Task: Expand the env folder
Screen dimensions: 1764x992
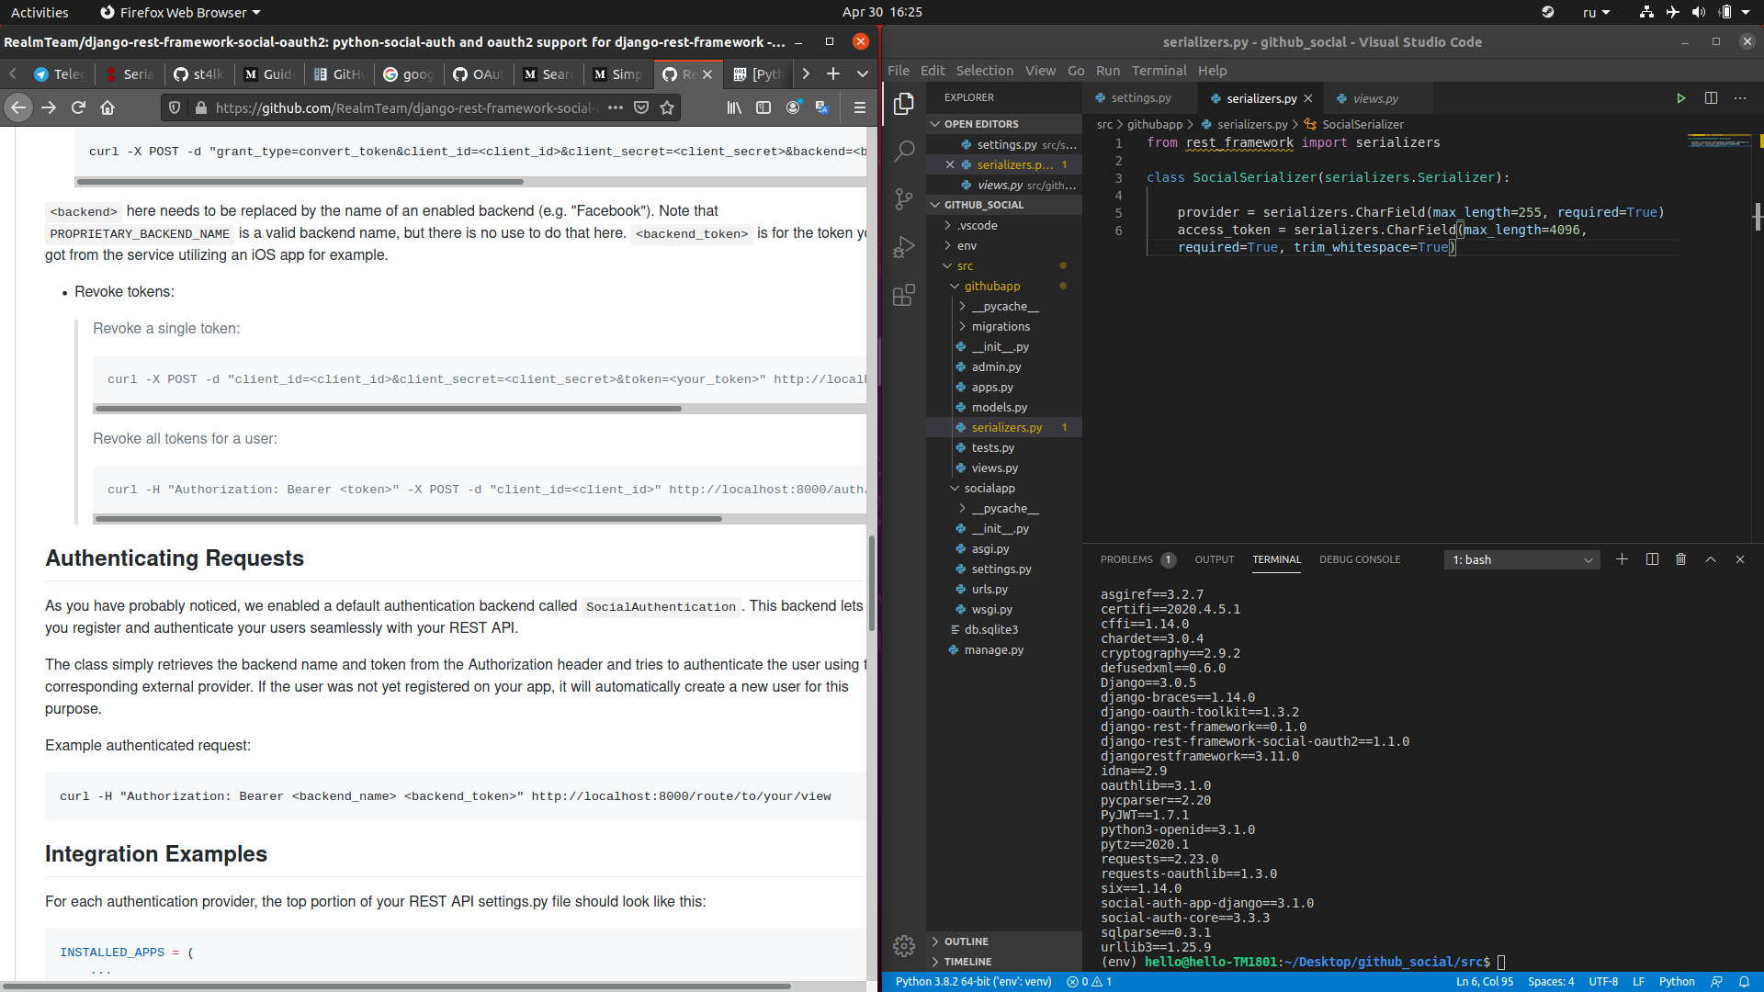Action: [x=1003, y=245]
